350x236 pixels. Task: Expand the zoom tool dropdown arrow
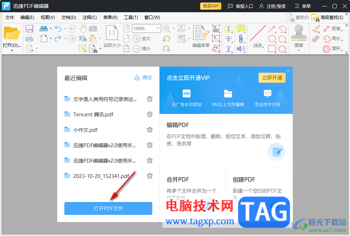pyautogui.click(x=174, y=28)
